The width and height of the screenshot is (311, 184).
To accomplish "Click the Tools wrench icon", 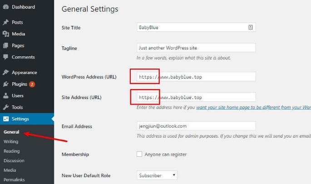I will coord(5,108).
